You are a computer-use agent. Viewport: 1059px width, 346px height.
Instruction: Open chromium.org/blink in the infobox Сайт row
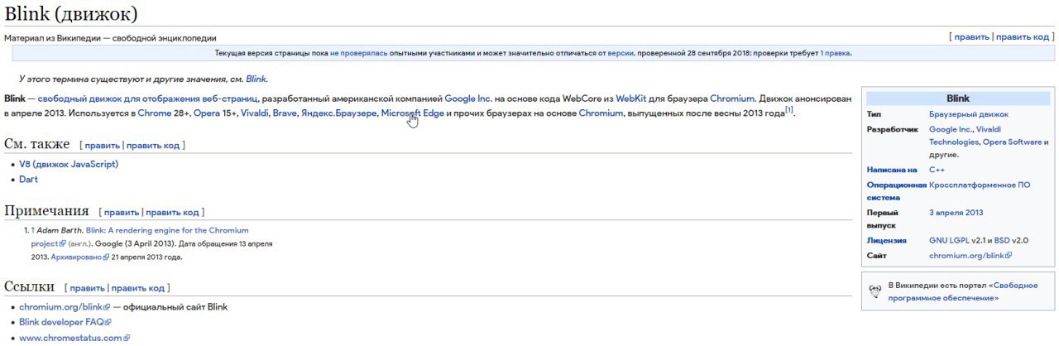(970, 256)
